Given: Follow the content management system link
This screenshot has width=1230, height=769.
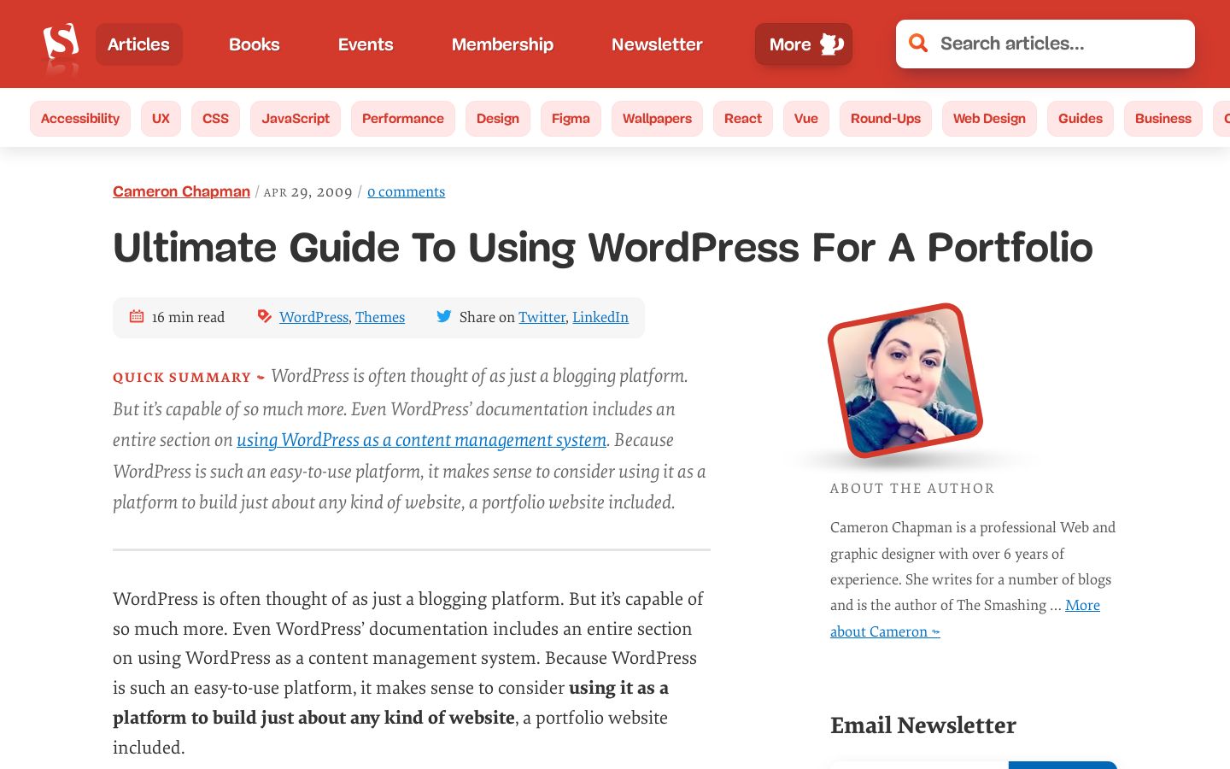Looking at the screenshot, I should (422, 440).
